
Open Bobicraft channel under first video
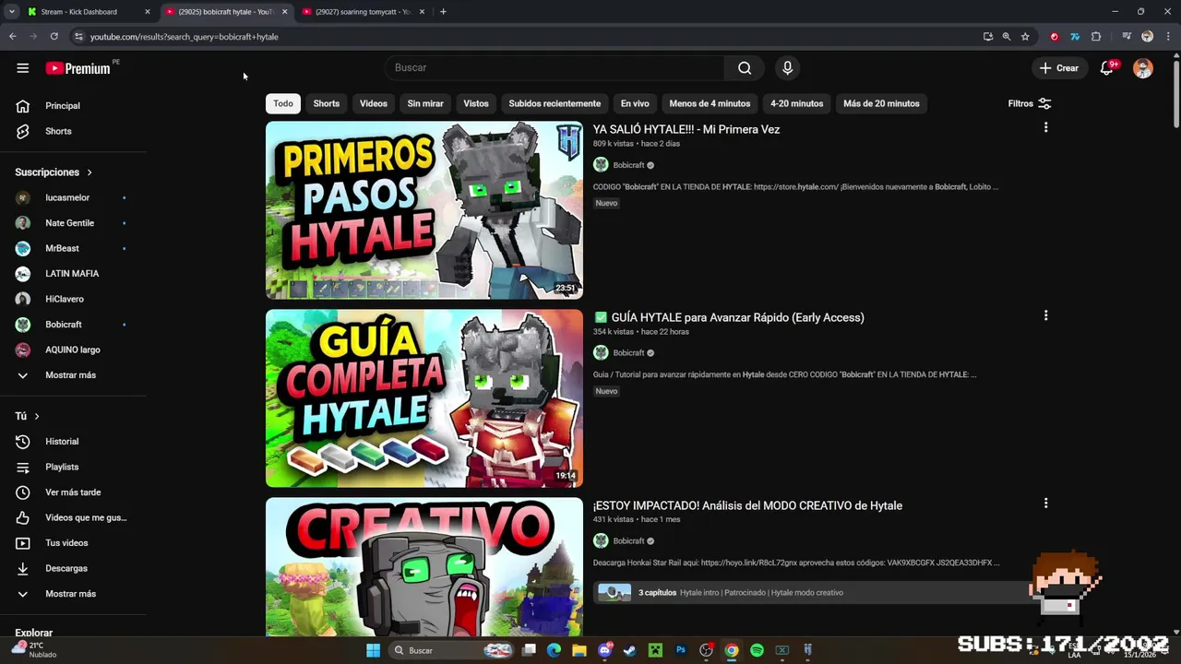tap(628, 165)
